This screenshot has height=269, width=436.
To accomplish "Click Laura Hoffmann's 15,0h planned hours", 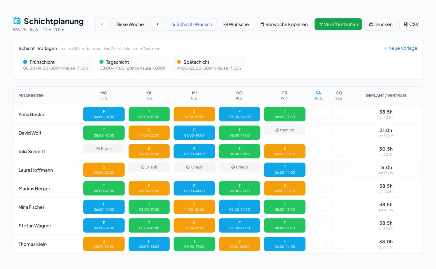I will [x=386, y=167].
